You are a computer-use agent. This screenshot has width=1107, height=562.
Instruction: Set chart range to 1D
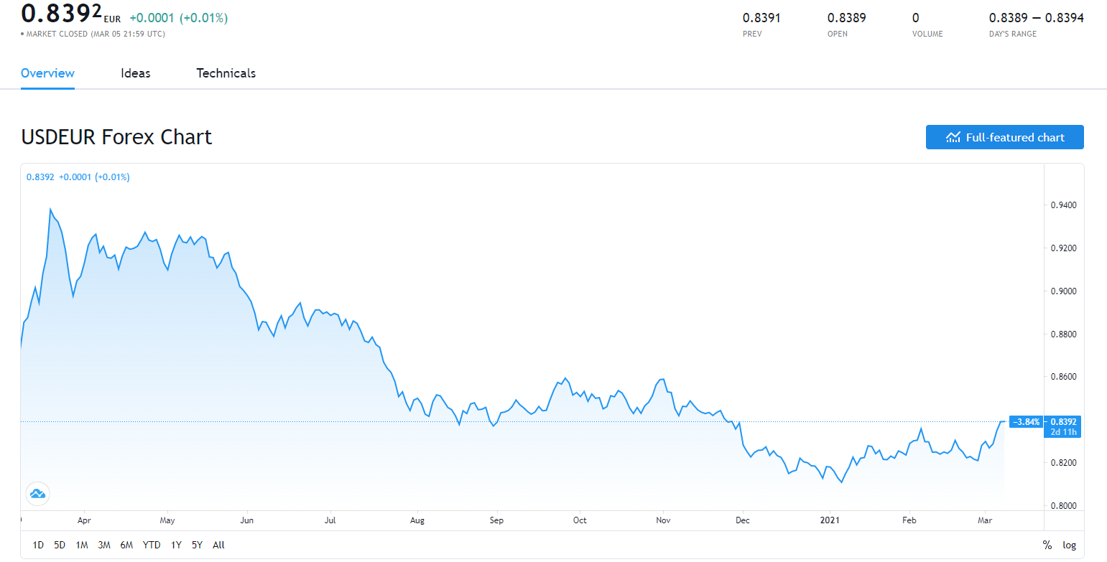[x=38, y=545]
